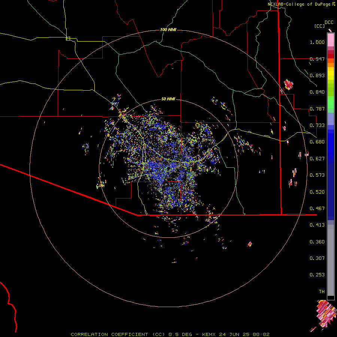The width and height of the screenshot is (337, 337).
Task: Select the "0.520" color scale value
Action: click(317, 192)
